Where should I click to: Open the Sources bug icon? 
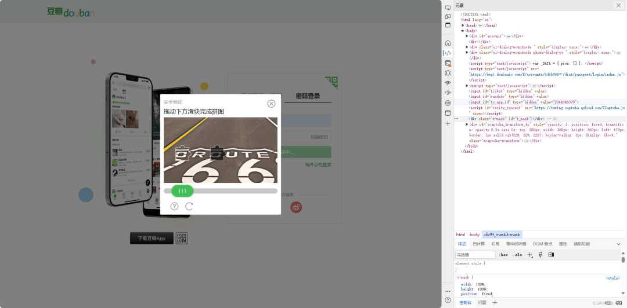click(x=448, y=73)
